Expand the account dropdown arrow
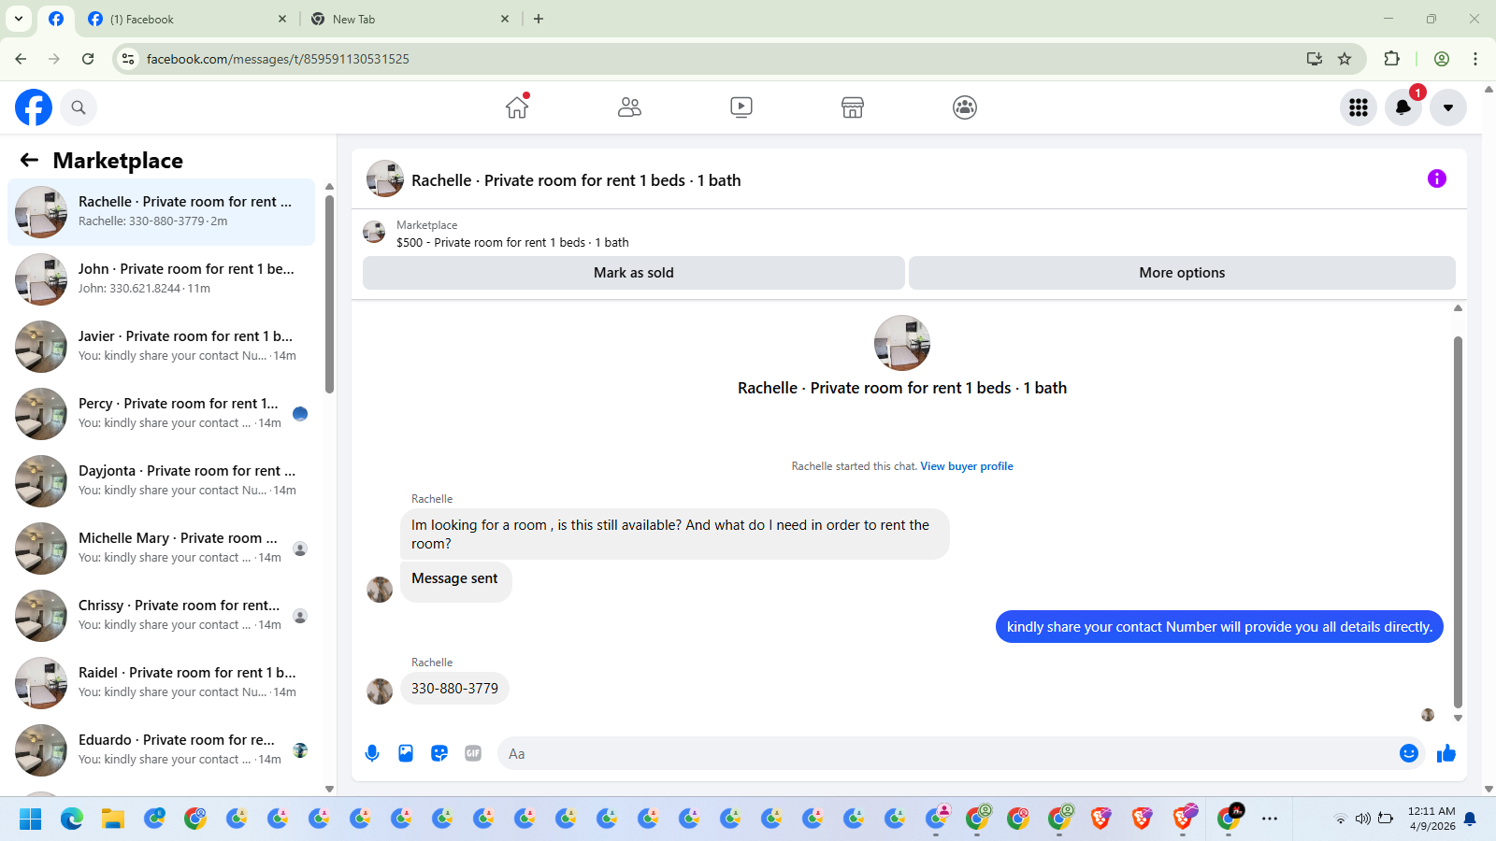Viewport: 1496px width, 841px height. point(1448,107)
